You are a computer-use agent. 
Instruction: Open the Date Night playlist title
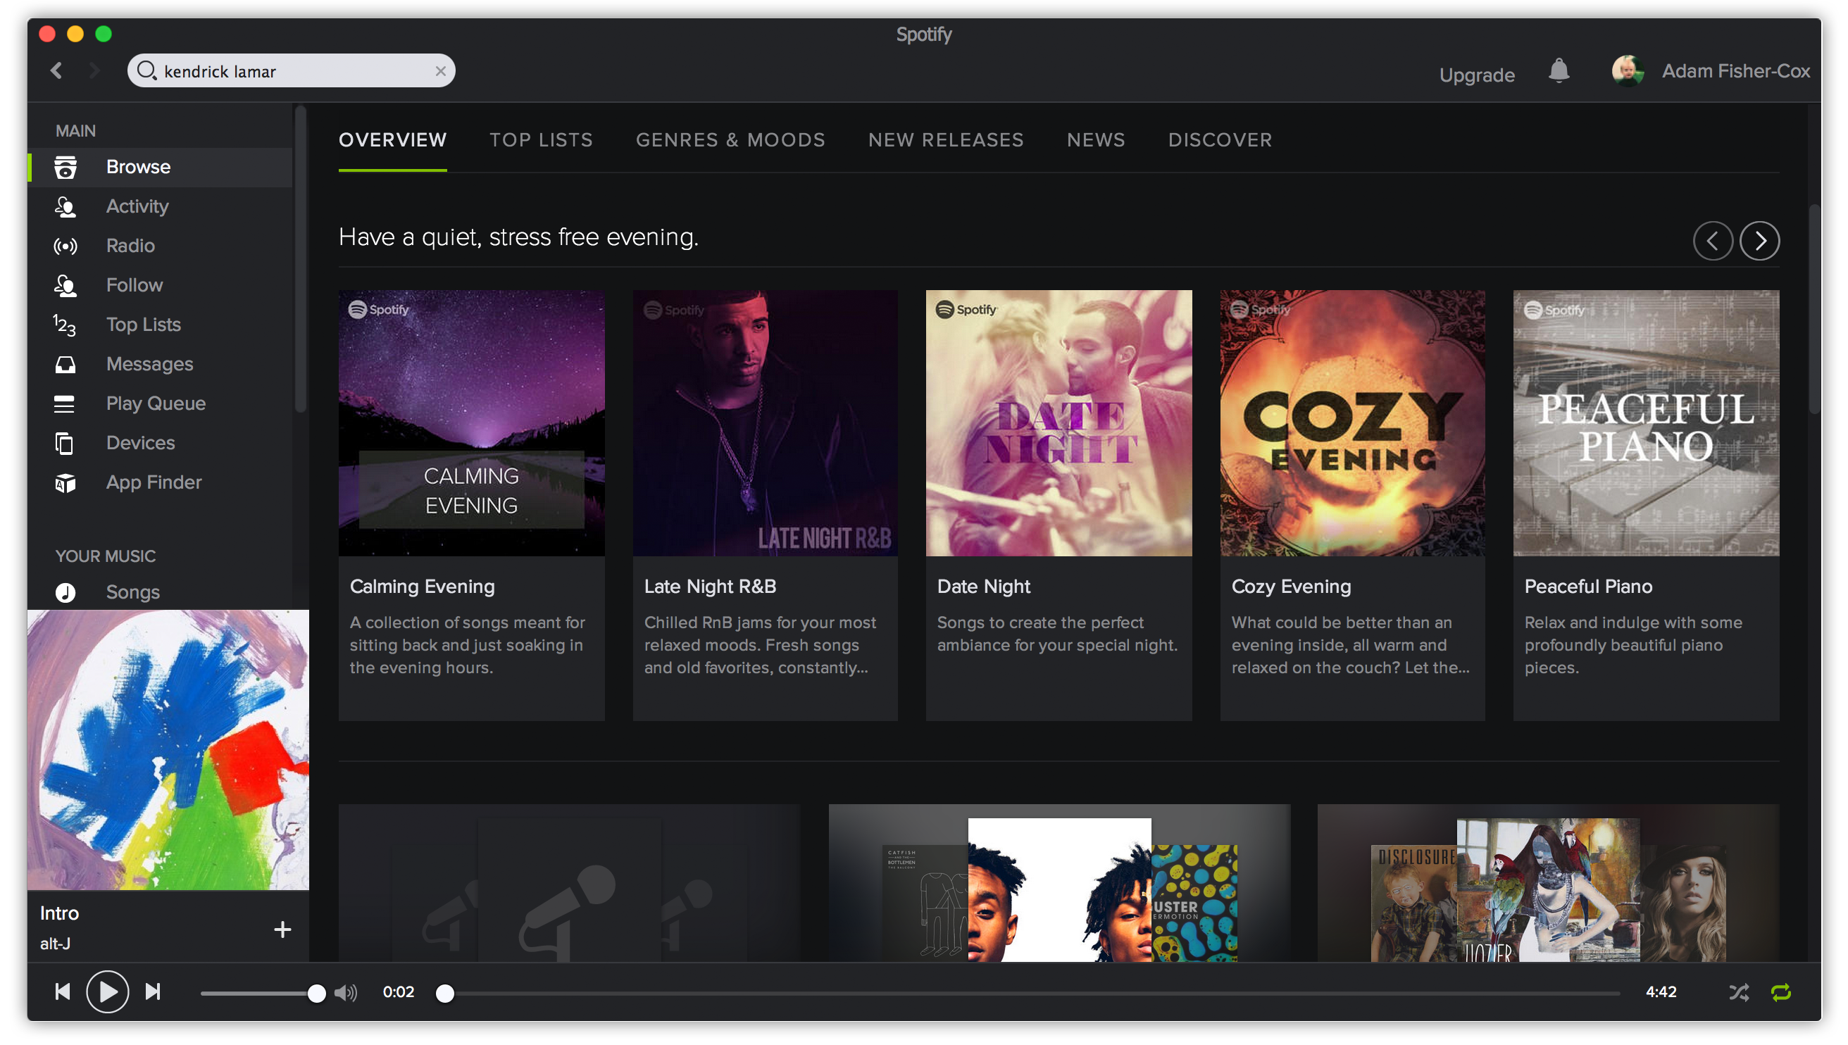point(983,587)
